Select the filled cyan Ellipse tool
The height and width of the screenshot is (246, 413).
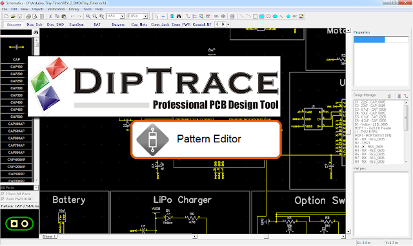click(275, 16)
